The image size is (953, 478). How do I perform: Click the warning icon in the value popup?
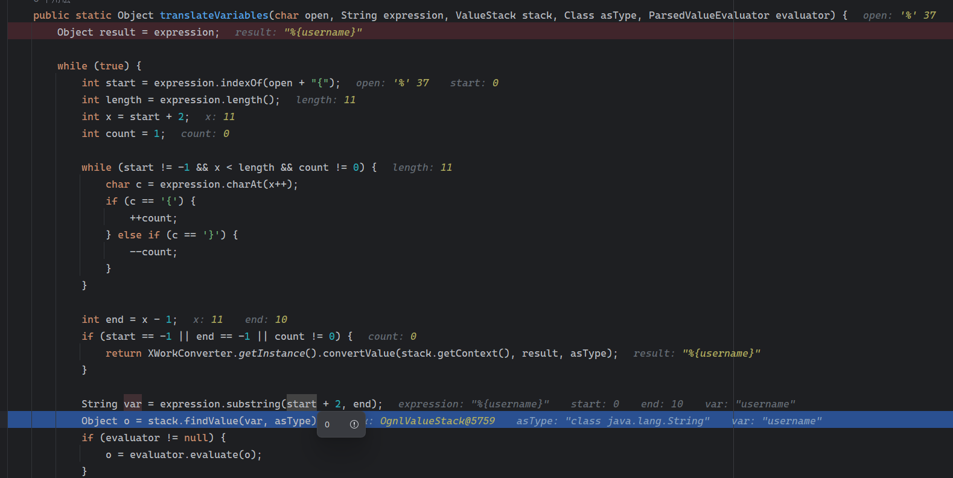[x=354, y=424]
